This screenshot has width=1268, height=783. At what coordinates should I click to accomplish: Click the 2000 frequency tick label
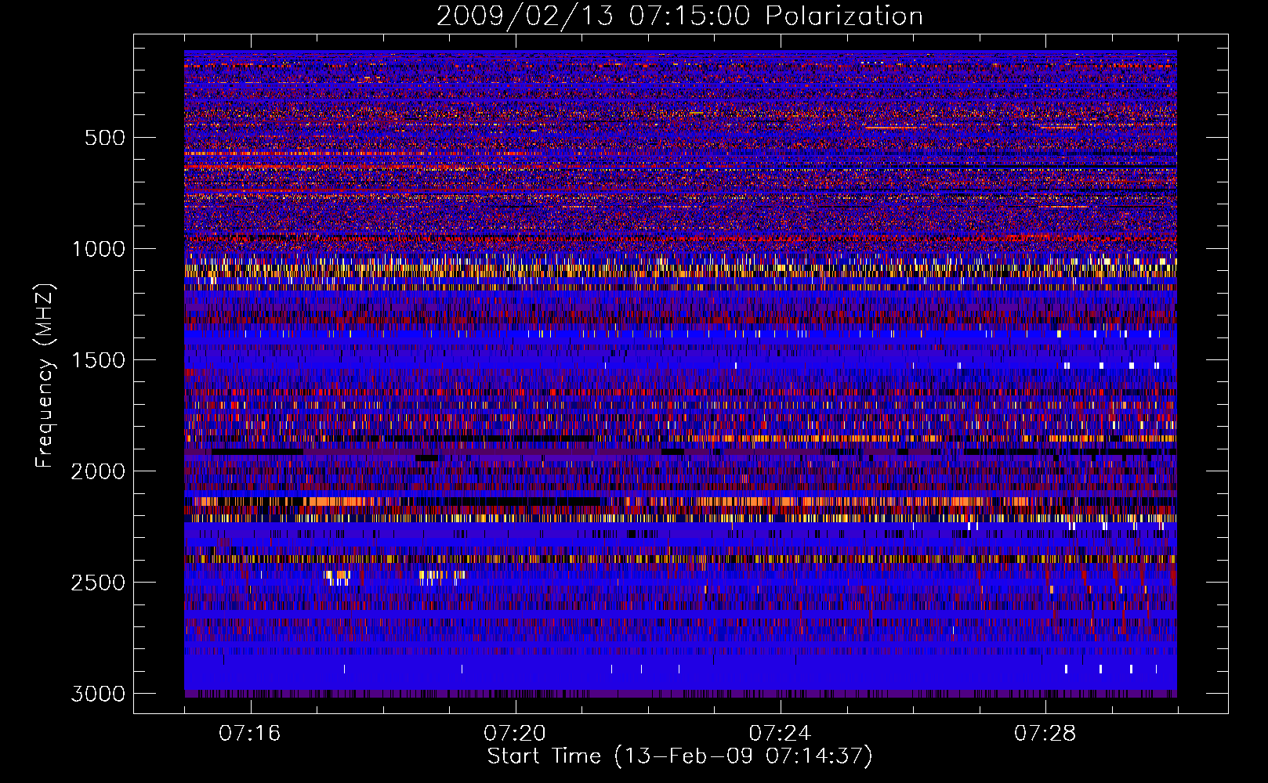98,471
